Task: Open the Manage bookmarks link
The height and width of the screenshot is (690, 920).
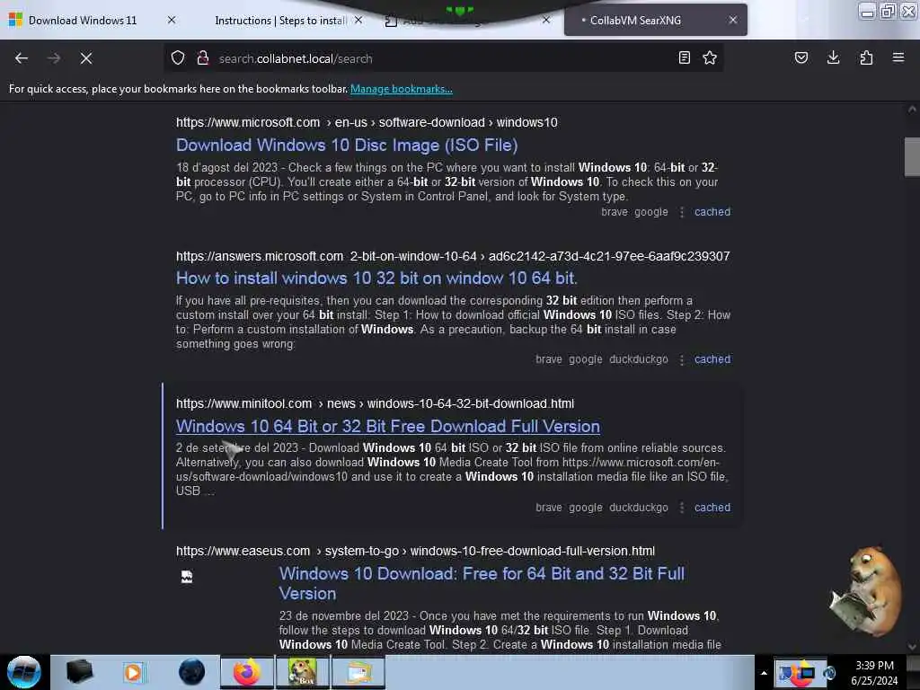Action: [x=402, y=89]
